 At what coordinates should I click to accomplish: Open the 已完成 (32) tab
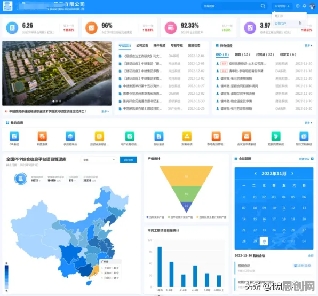pos(265,54)
